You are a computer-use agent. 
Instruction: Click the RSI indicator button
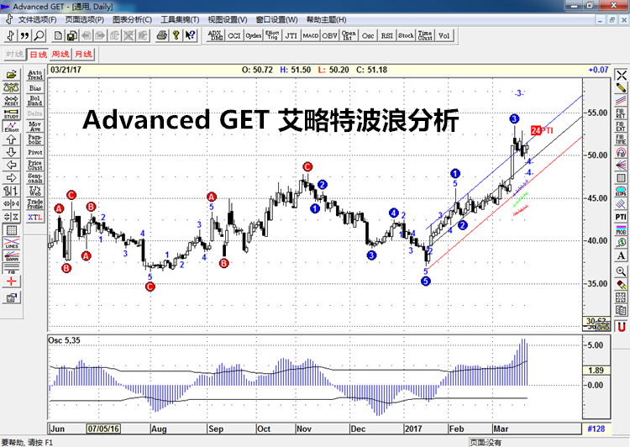coord(386,35)
